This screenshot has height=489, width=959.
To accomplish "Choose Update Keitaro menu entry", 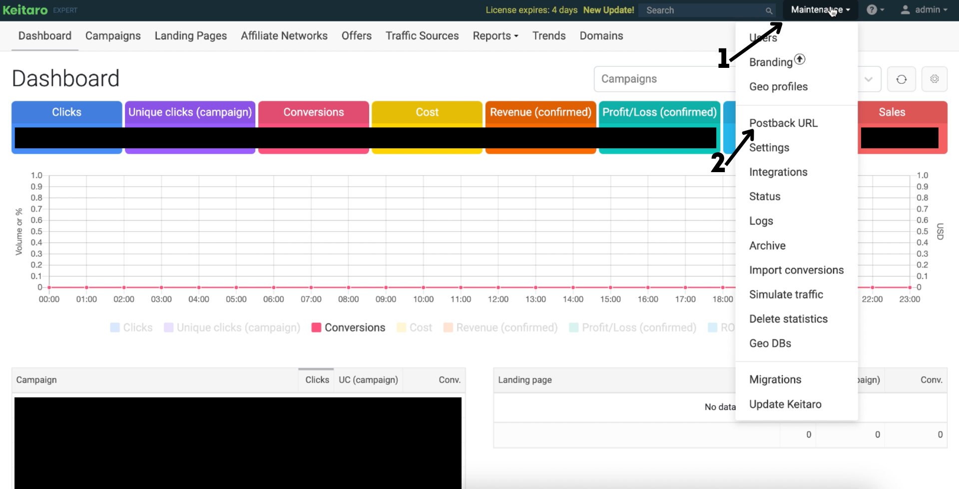I will coord(785,404).
